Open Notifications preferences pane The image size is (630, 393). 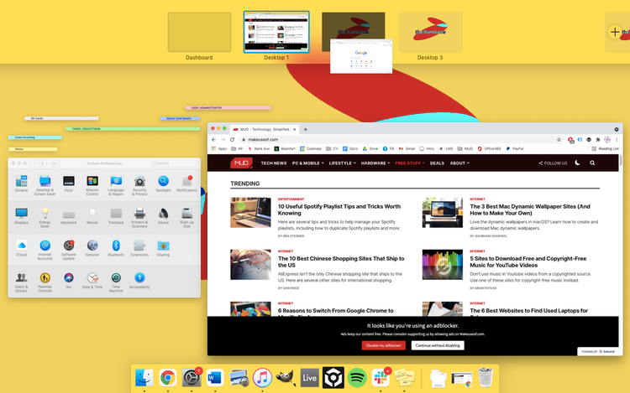(186, 184)
